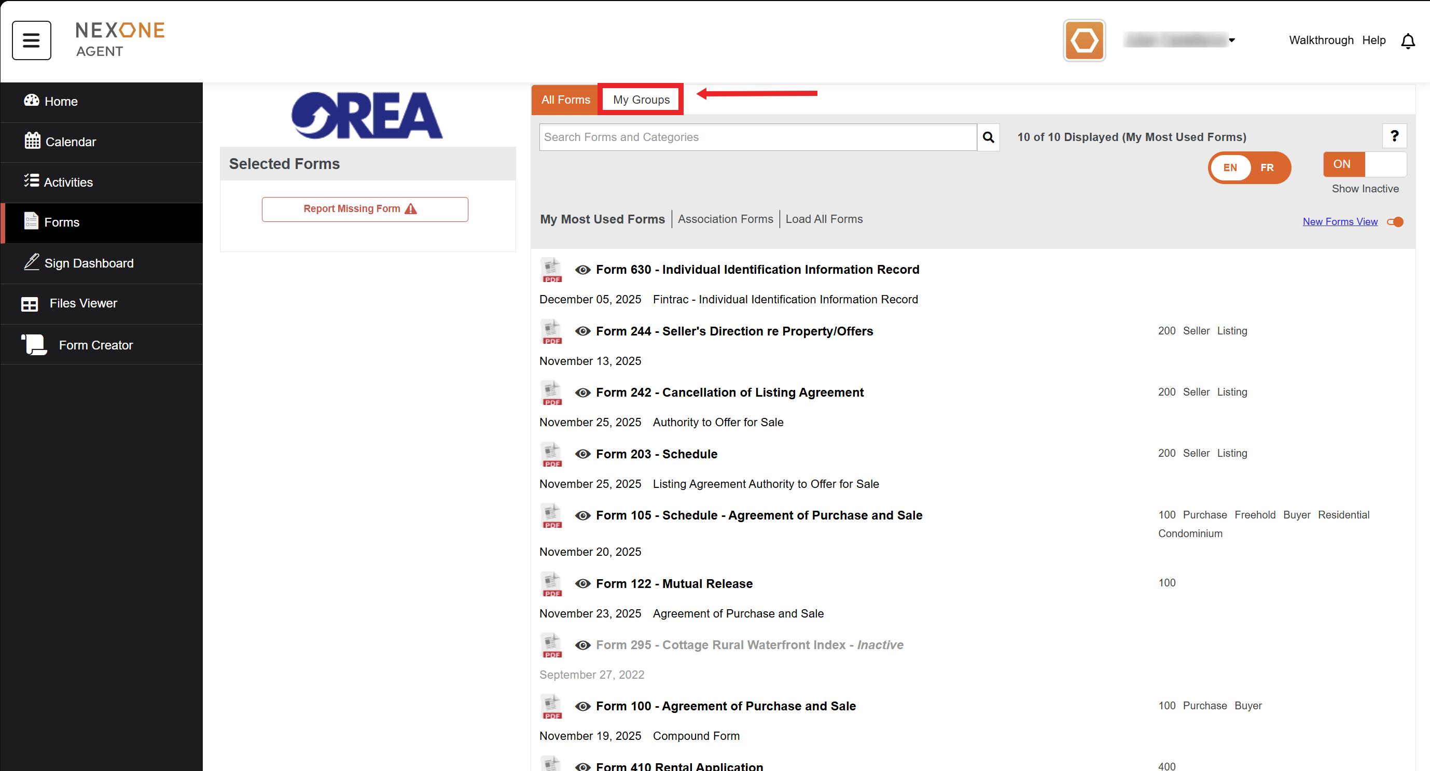
Task: Open Sign Dashboard in sidebar
Action: pos(89,263)
